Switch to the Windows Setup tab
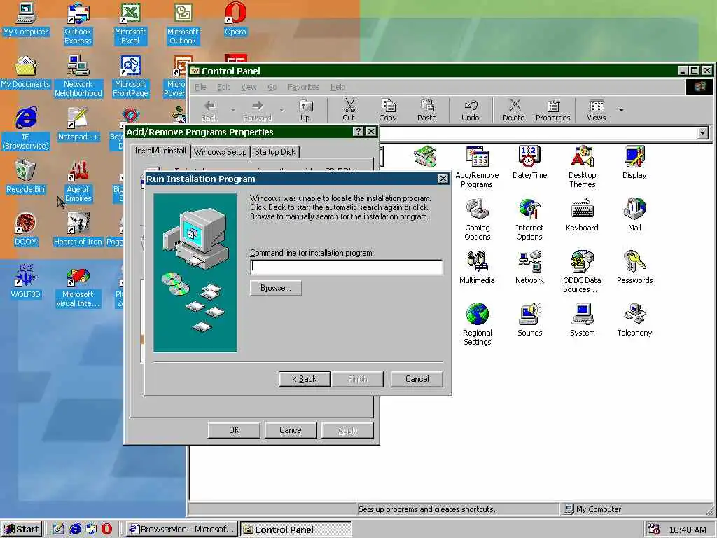Image resolution: width=717 pixels, height=538 pixels. (220, 152)
